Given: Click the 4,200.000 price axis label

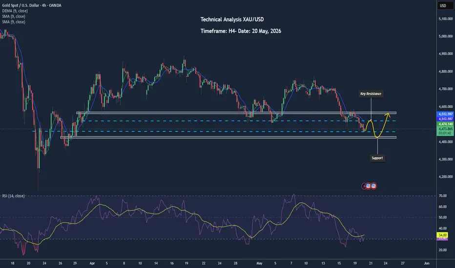Looking at the screenshot, I should 445,176.
